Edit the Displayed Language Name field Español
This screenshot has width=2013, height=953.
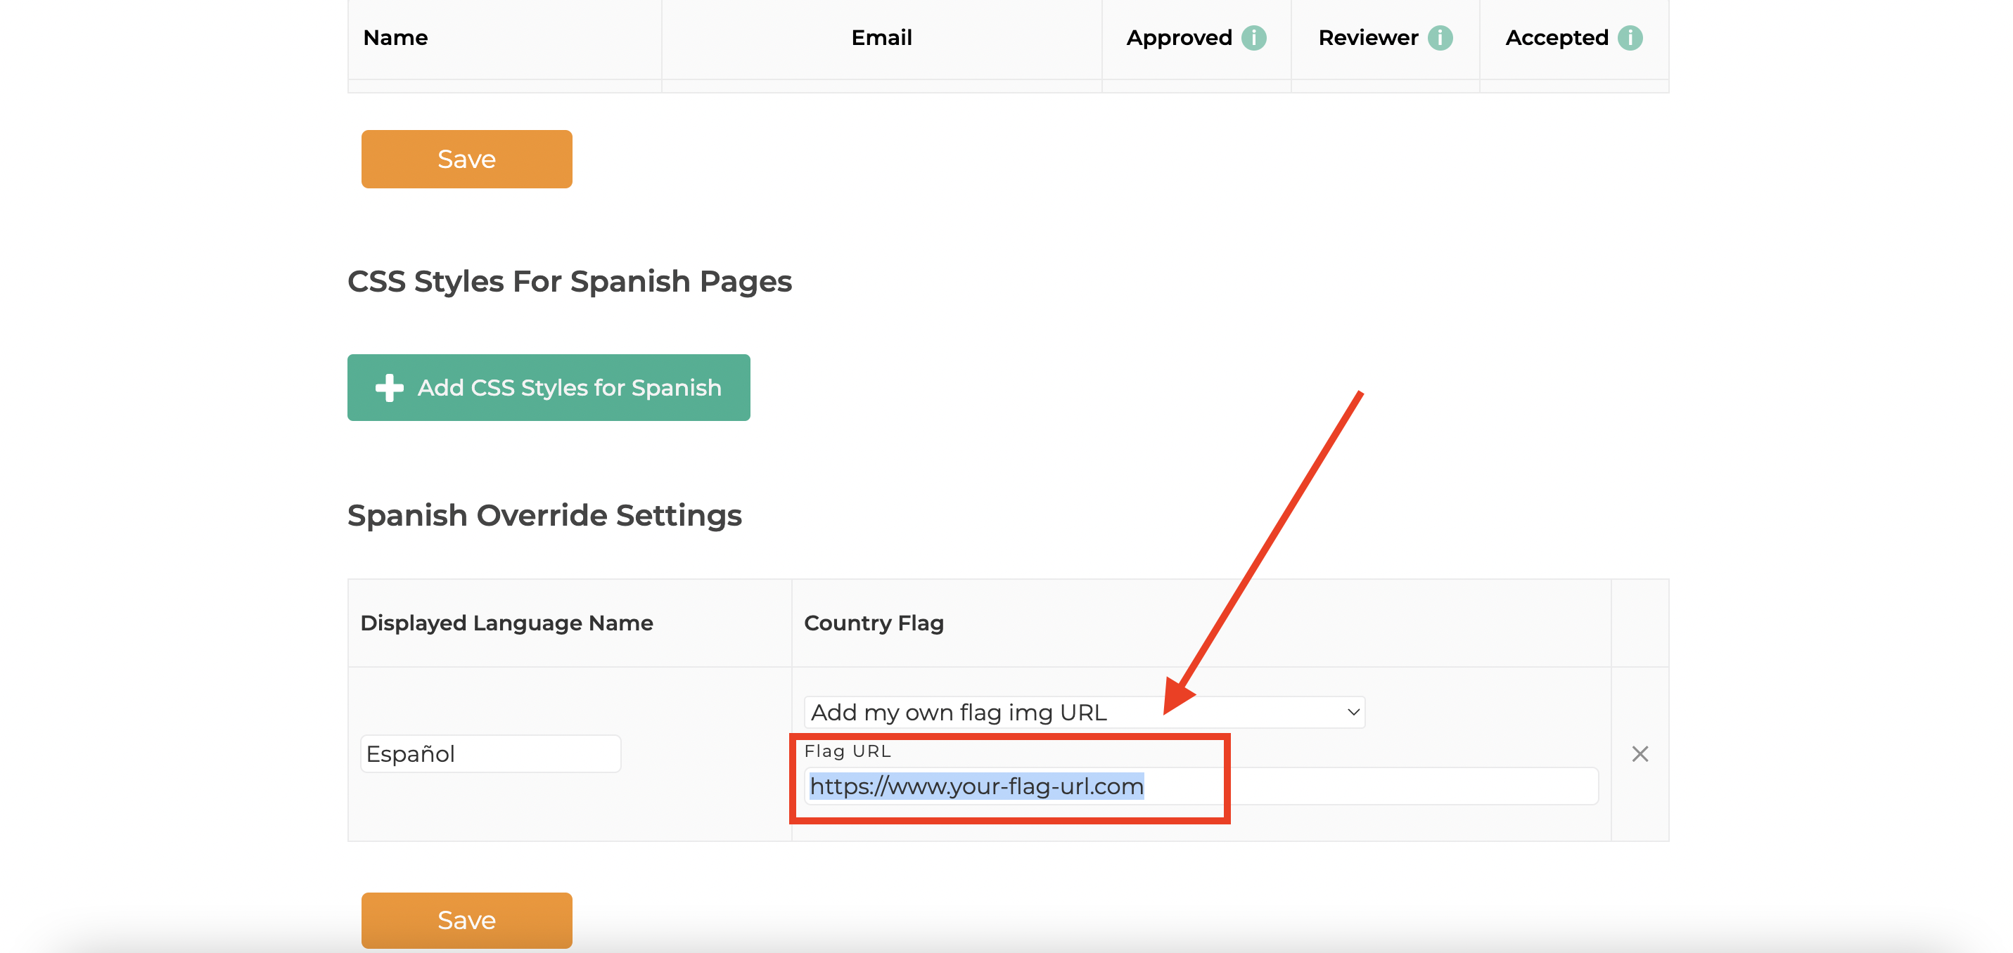[x=491, y=754]
